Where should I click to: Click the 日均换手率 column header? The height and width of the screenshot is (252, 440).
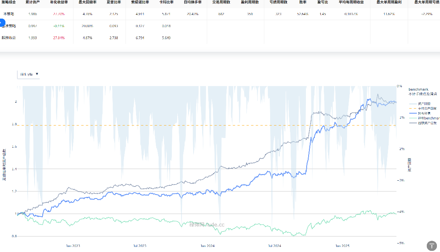(193, 2)
